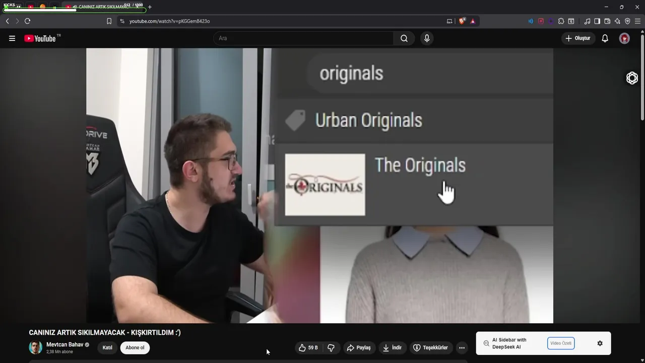The width and height of the screenshot is (645, 363).
Task: Click the Teşekkürler thanks button
Action: click(431, 348)
